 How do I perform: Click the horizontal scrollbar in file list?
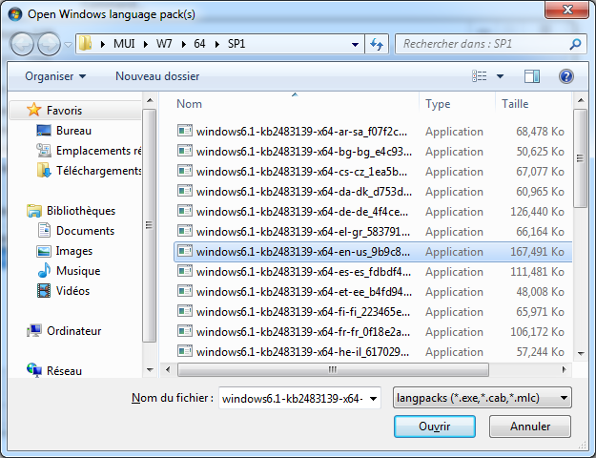pyautogui.click(x=362, y=370)
